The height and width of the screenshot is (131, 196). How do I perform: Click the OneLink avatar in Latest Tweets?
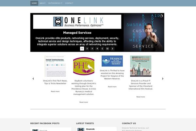pyautogui.click(x=81, y=129)
